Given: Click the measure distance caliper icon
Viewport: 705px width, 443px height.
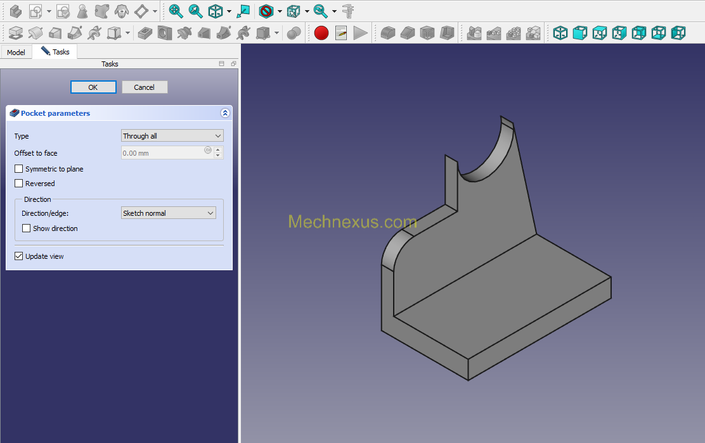Looking at the screenshot, I should click(x=348, y=11).
